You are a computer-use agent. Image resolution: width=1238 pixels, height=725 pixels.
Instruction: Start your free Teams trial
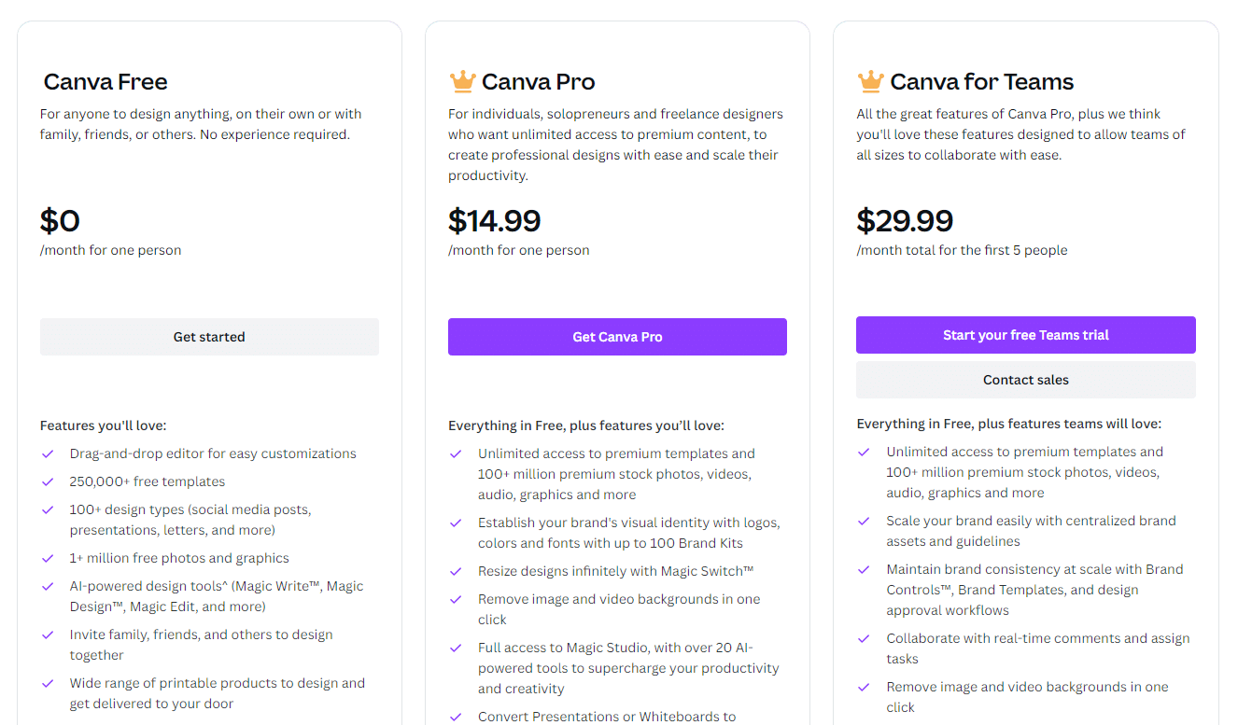pyautogui.click(x=1025, y=335)
